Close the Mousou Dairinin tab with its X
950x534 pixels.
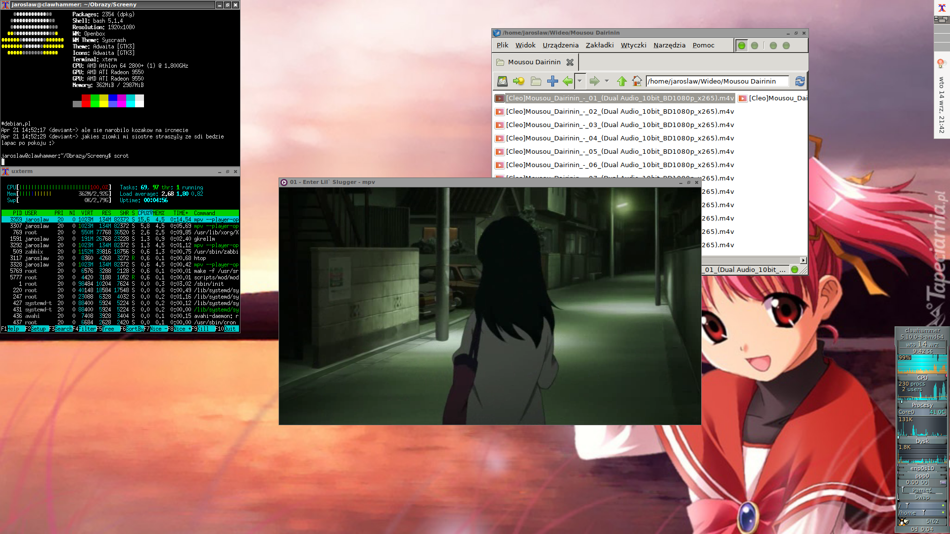click(570, 62)
